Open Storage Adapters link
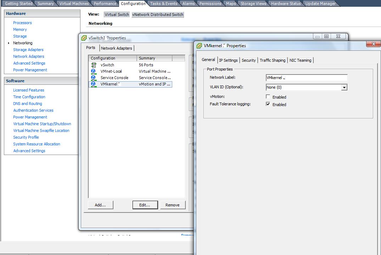 (x=28, y=50)
